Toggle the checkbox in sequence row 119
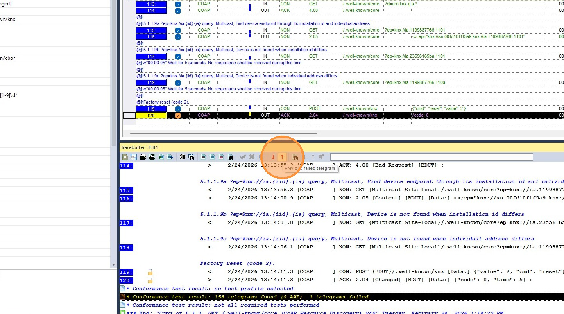This screenshot has height=314, width=564. click(178, 109)
